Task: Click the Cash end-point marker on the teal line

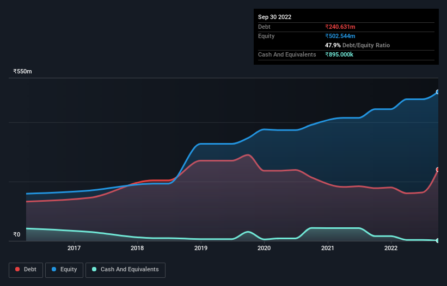Action: (x=438, y=240)
